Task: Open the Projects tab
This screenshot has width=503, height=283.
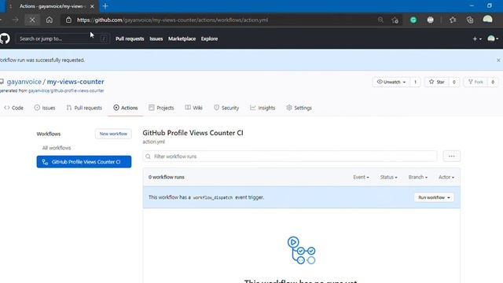Action: (161, 108)
